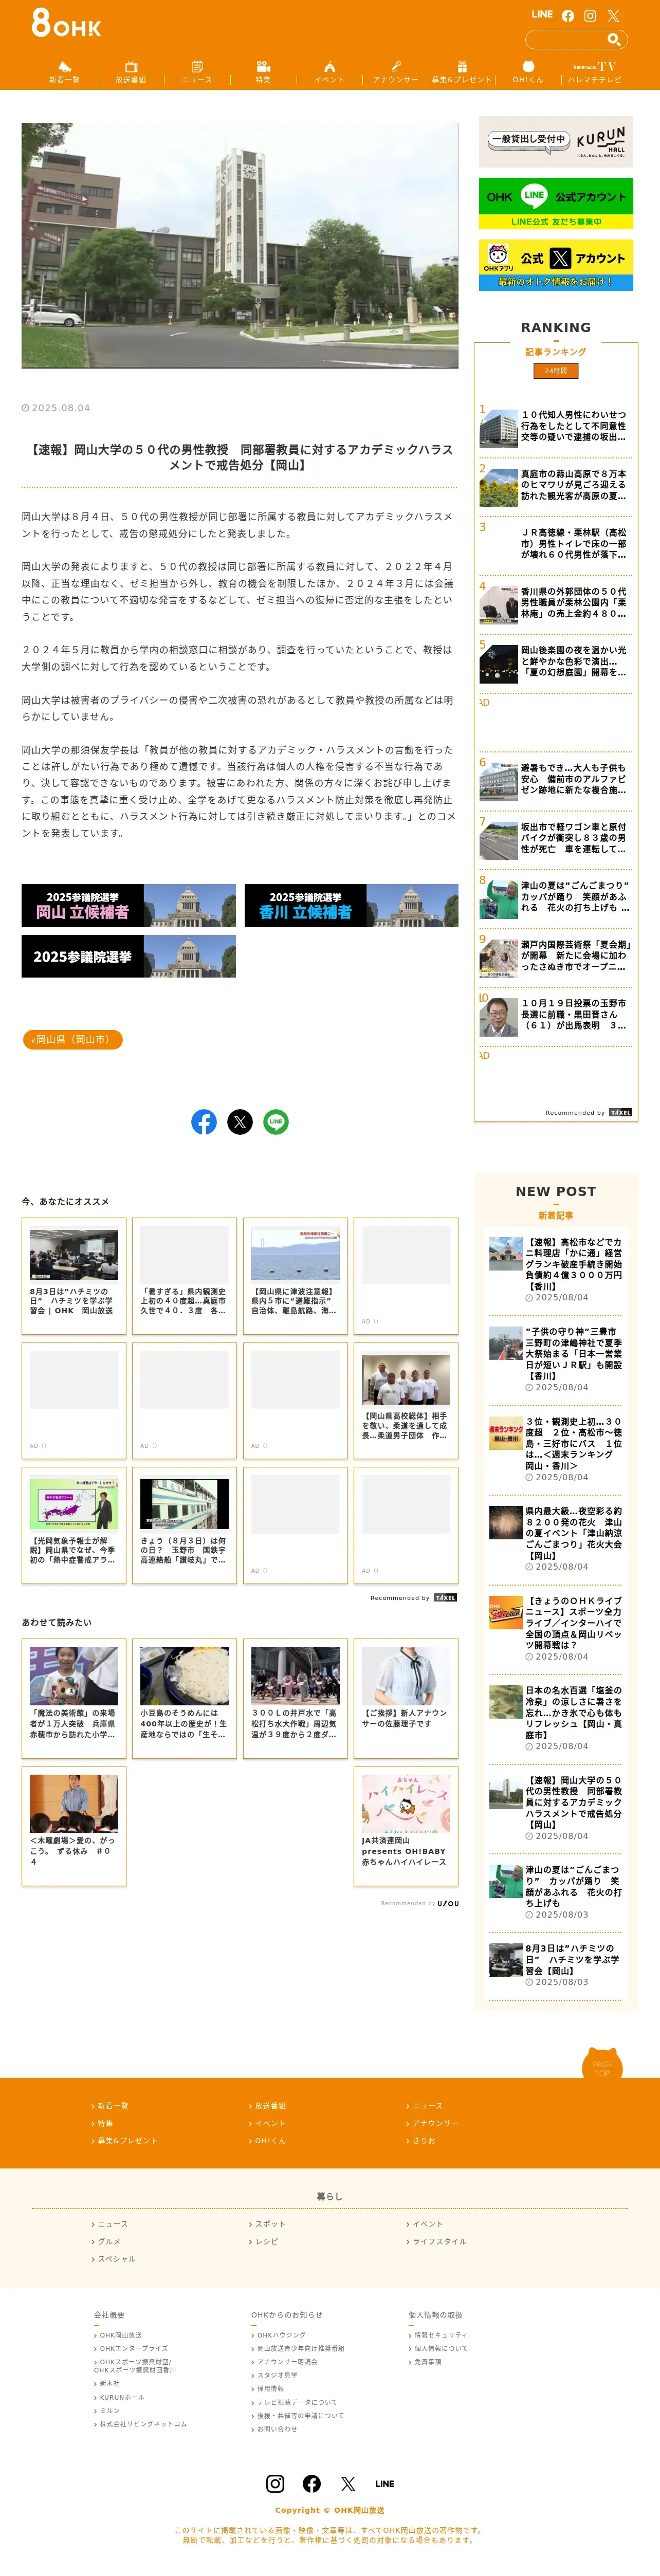The width and height of the screenshot is (660, 2576).
Task: Open 新着一覧 in header navigation
Action: coord(64,72)
